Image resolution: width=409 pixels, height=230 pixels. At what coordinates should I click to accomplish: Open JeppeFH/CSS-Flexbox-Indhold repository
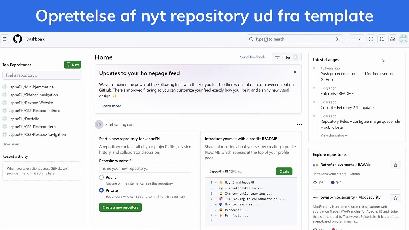tap(35, 111)
